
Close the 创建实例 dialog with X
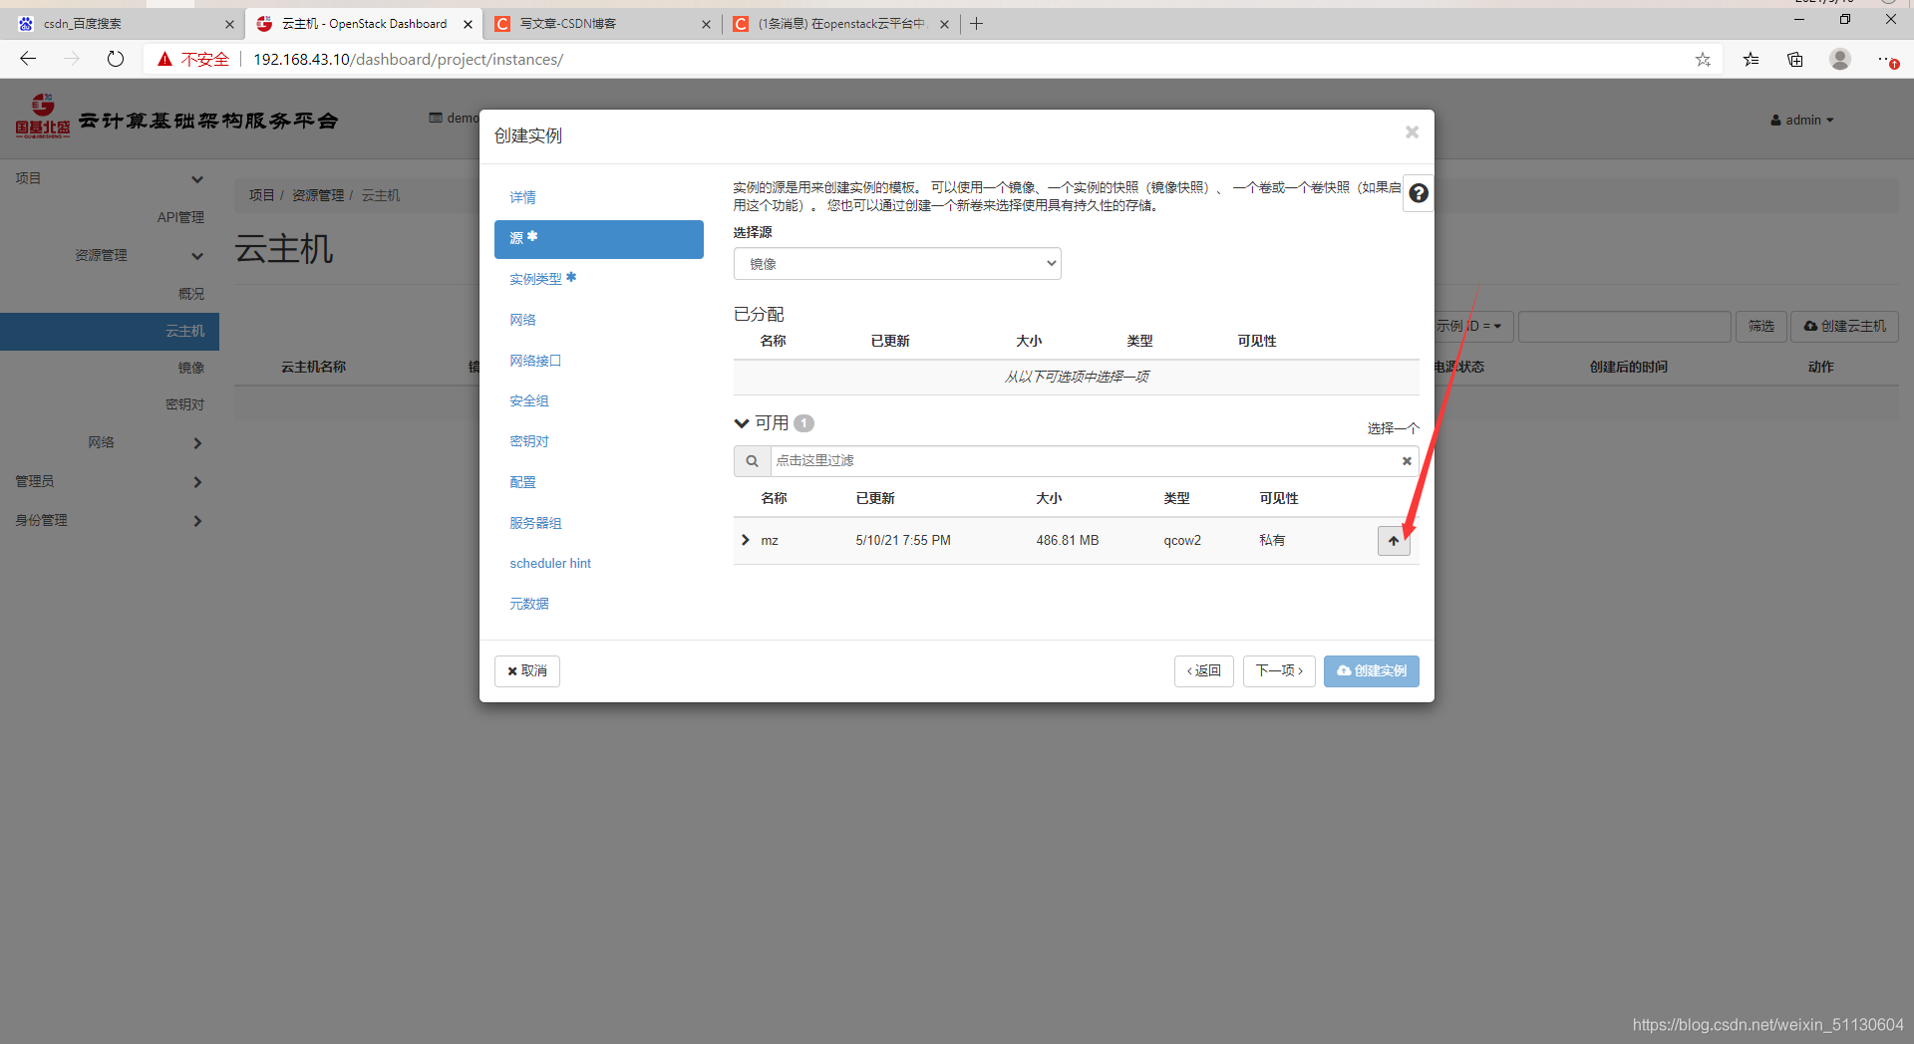[1412, 132]
